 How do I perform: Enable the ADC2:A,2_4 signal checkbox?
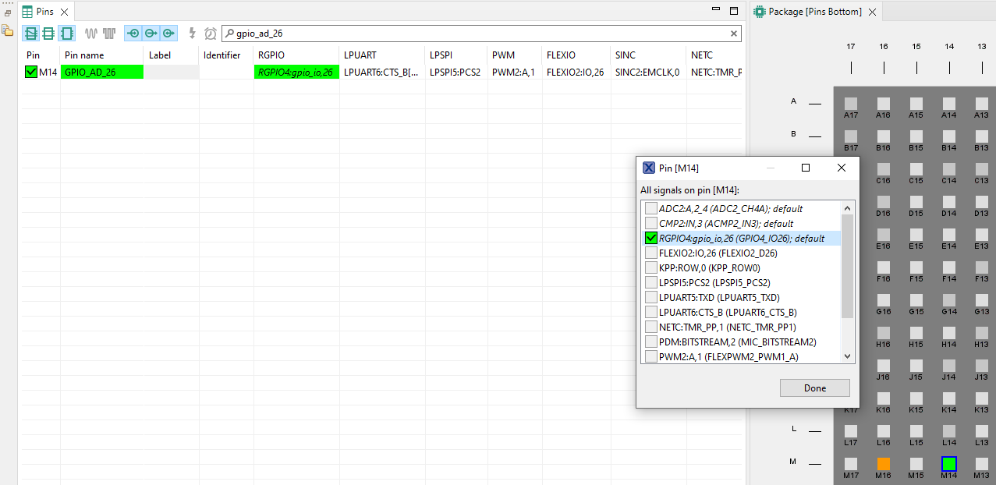[x=651, y=208]
